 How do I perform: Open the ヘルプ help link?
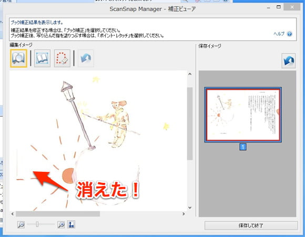(279, 34)
